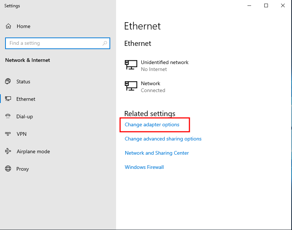Select the Ethernet monitor icon in sidebar
Image resolution: width=292 pixels, height=230 pixels.
(8, 99)
